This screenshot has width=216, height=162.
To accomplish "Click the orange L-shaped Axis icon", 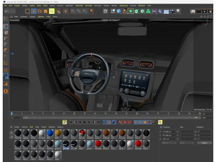I will pos(5,63).
